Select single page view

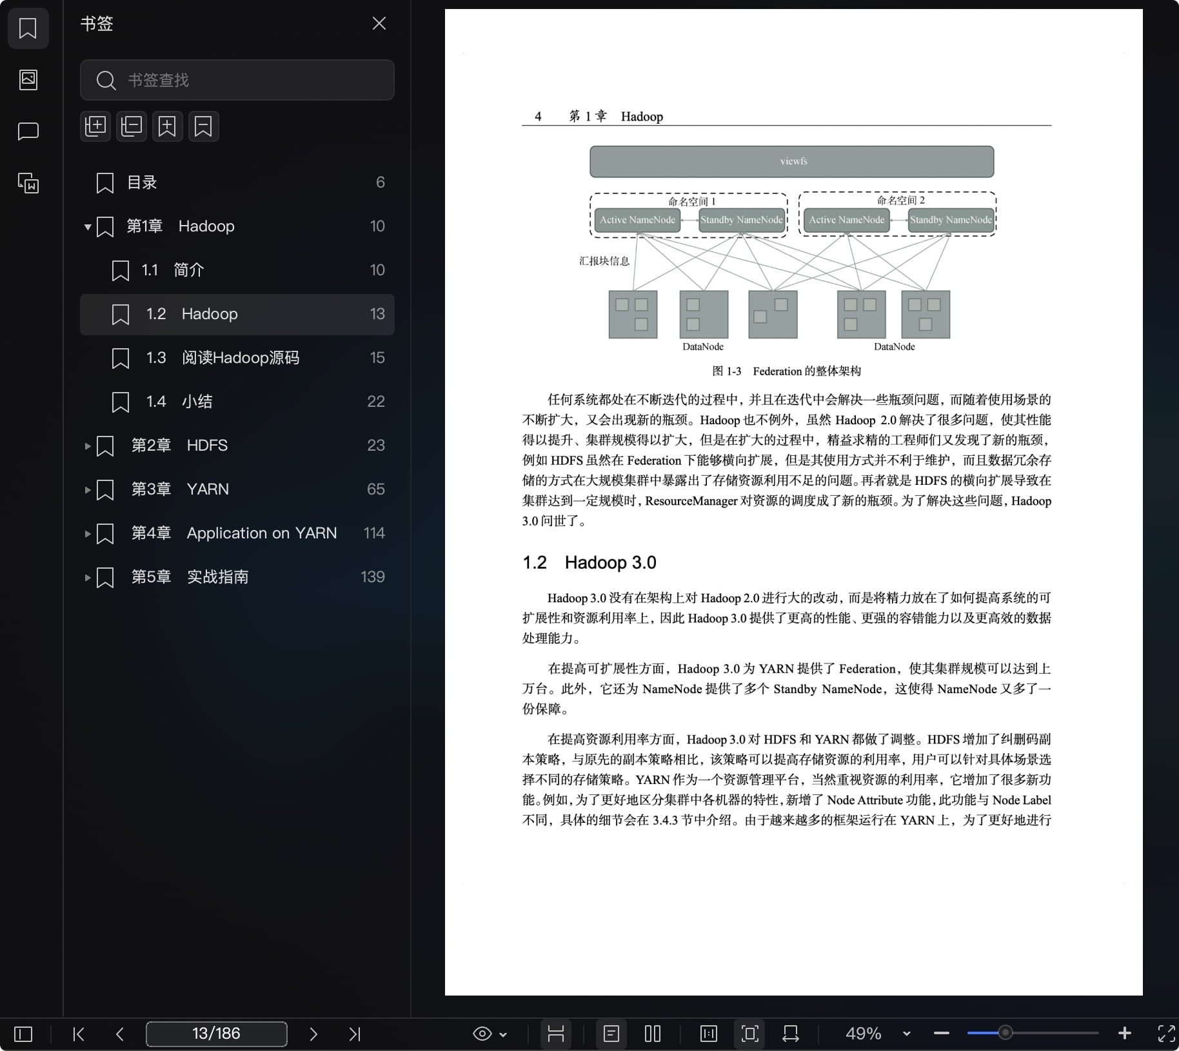611,1034
